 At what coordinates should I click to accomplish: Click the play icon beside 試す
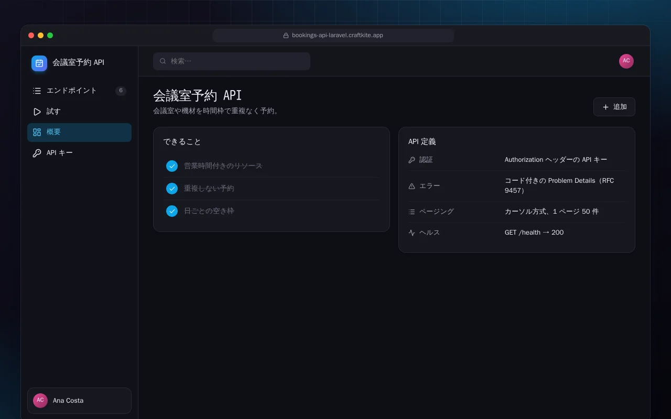pos(37,112)
